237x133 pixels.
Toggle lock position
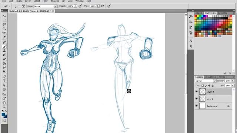(209, 85)
